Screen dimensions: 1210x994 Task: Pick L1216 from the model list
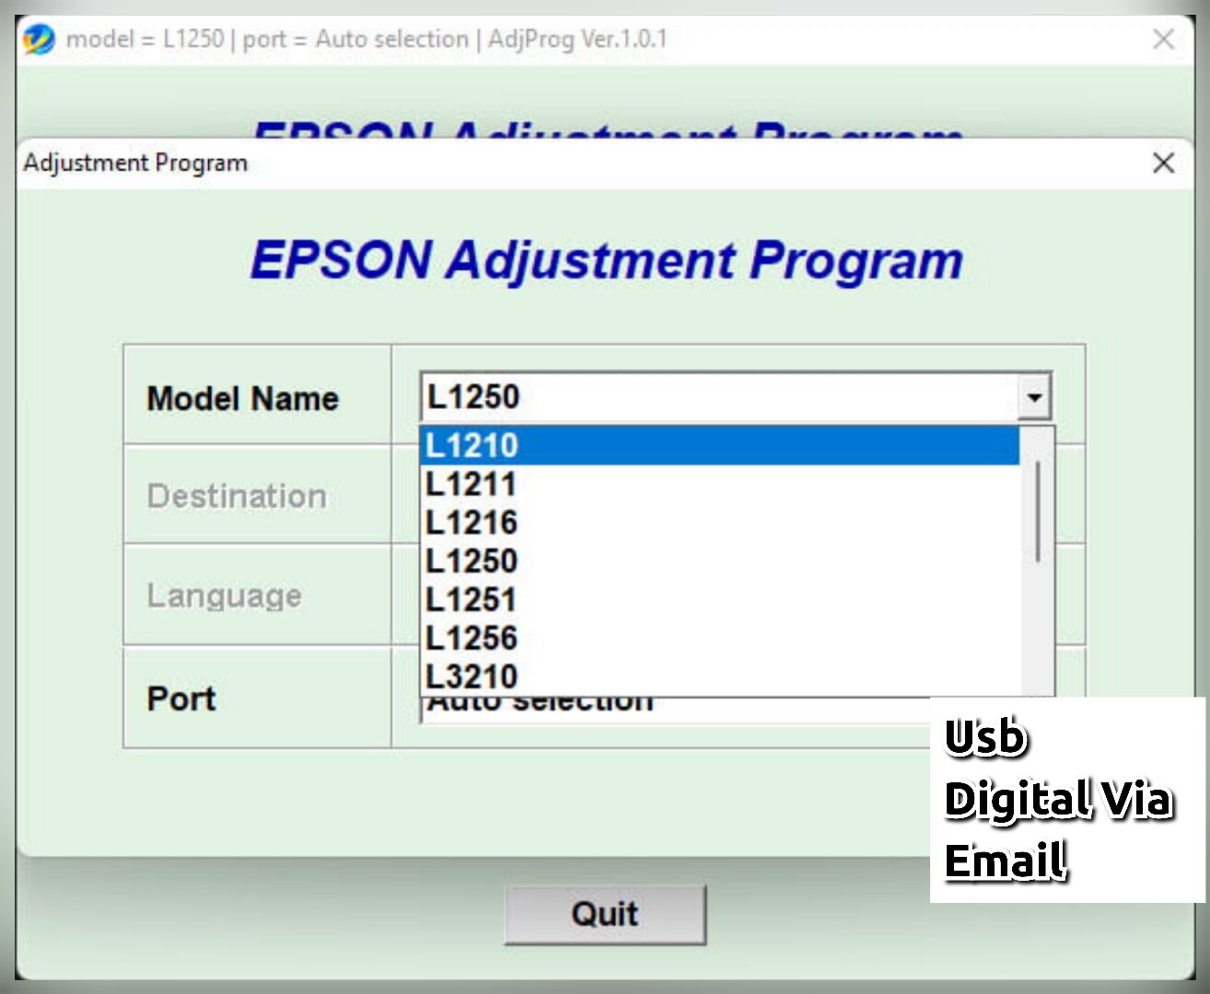tap(720, 523)
